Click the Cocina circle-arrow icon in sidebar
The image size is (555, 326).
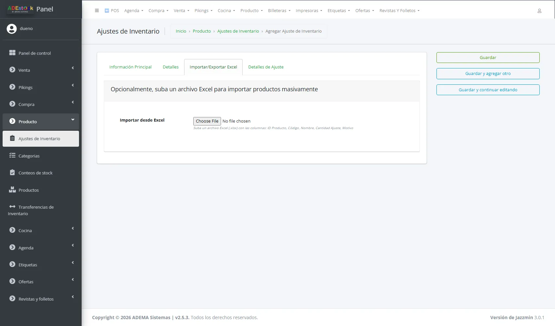point(12,230)
